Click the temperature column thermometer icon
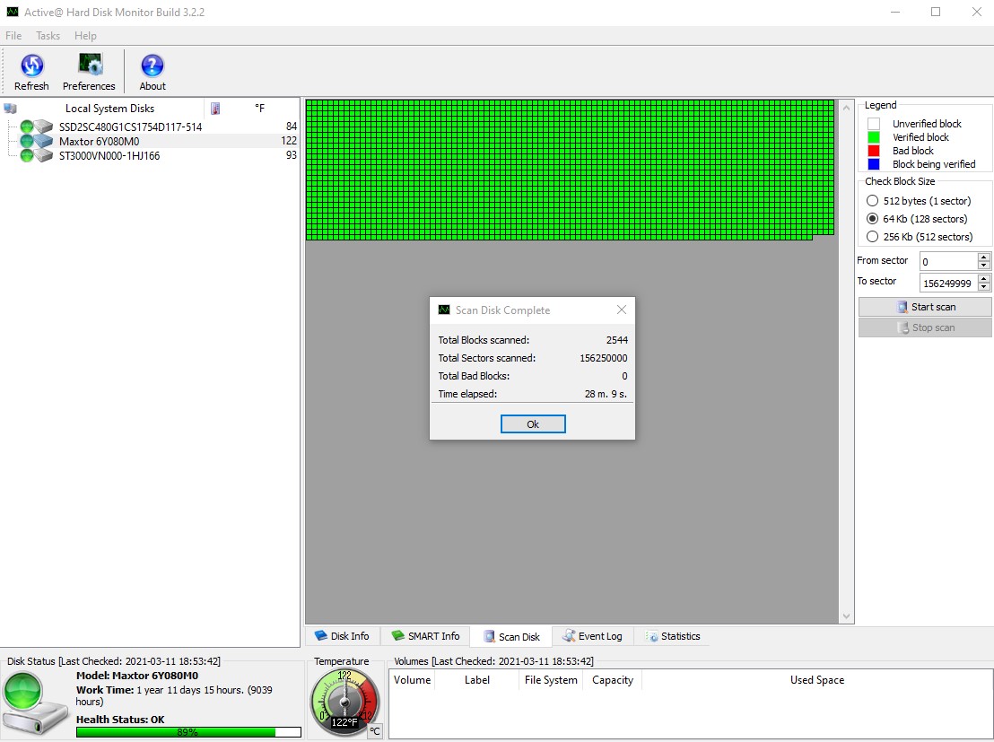Screen dimensions: 994x742 (215, 109)
